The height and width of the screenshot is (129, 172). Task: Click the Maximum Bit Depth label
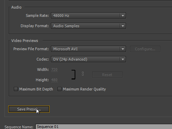36,89
